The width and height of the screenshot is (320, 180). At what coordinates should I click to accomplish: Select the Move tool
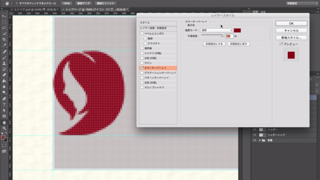tap(4, 16)
